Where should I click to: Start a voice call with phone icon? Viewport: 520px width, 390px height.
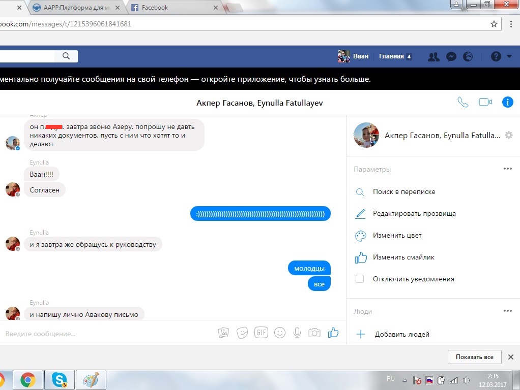pyautogui.click(x=463, y=102)
